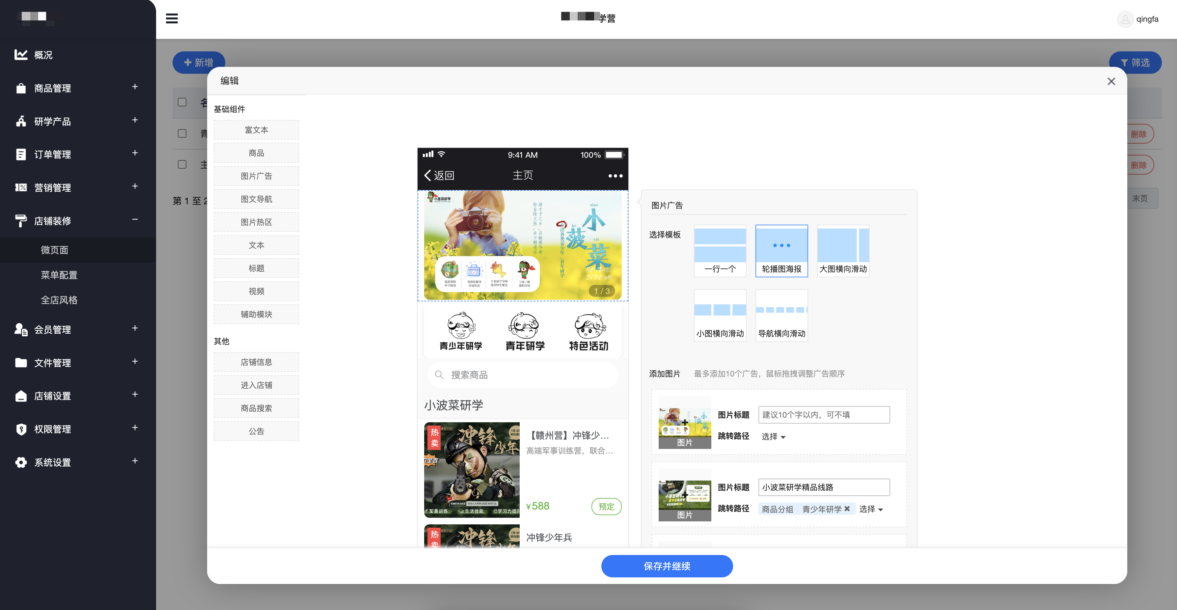This screenshot has height=610, width=1177.
Task: Click the 店铺设置 shop icon
Action: click(x=21, y=396)
